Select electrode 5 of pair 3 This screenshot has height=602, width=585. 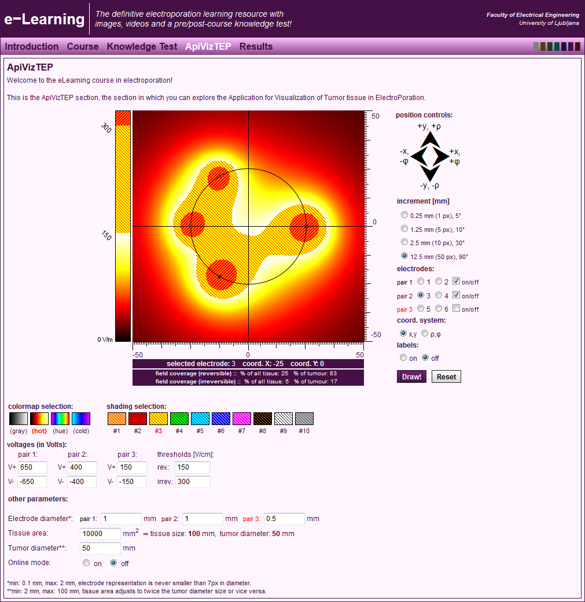[421, 308]
